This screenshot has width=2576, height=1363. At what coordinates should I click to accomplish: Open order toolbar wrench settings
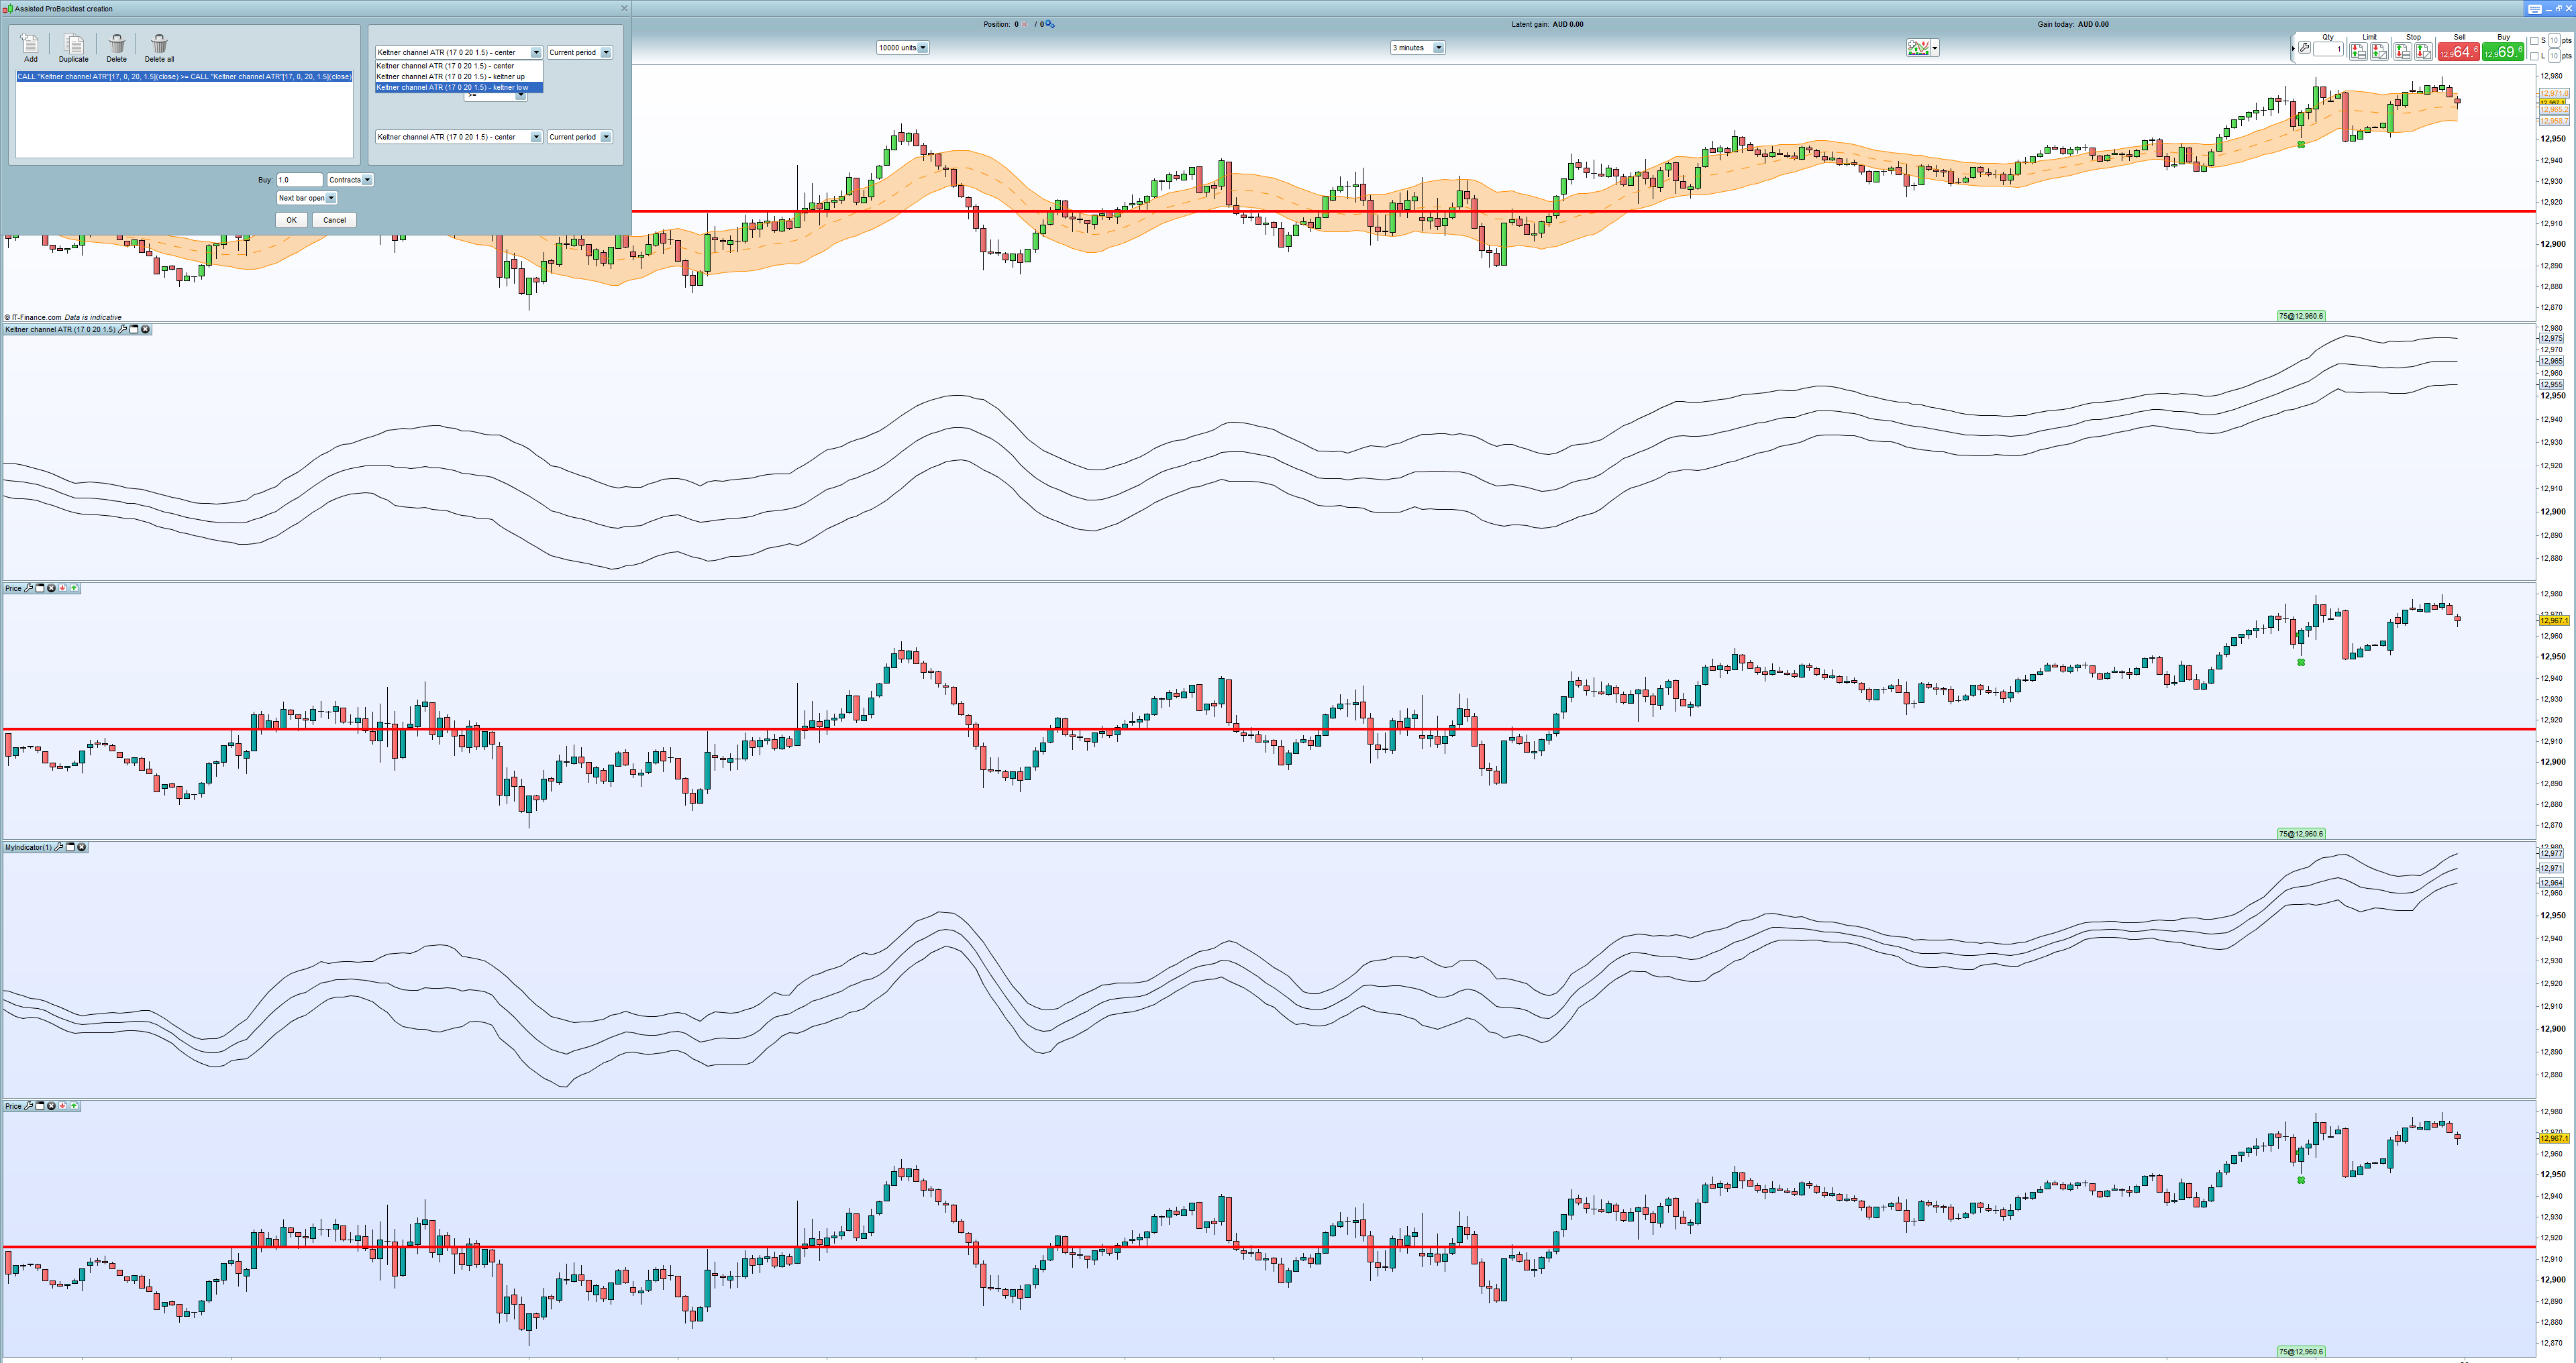[2304, 48]
